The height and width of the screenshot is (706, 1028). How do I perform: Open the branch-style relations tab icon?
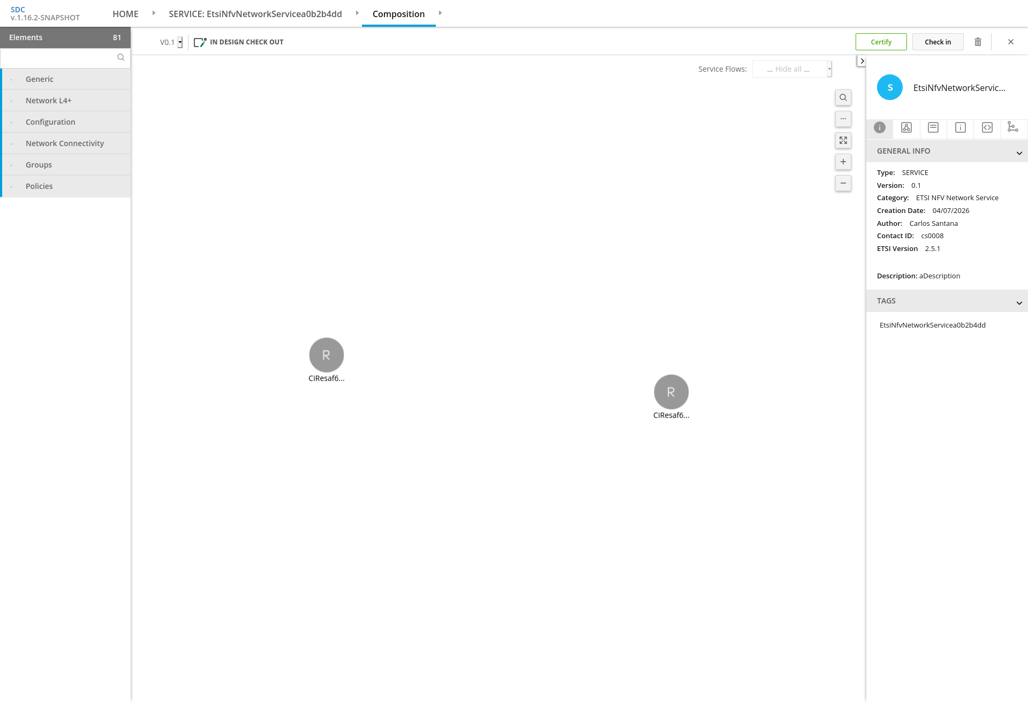pos(1012,127)
